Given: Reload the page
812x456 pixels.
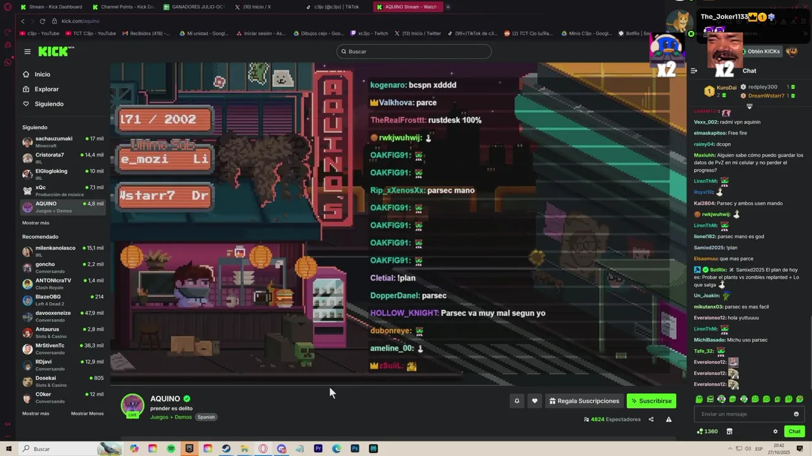Looking at the screenshot, I should [x=43, y=21].
